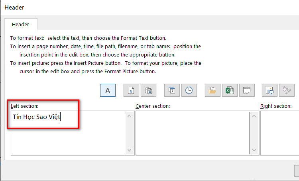Insert Number of Pages icon
This screenshot has height=181, width=299.
coord(148,90)
